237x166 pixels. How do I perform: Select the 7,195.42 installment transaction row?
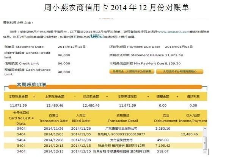pyautogui.click(x=123, y=146)
